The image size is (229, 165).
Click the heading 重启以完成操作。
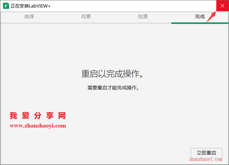pos(114,74)
